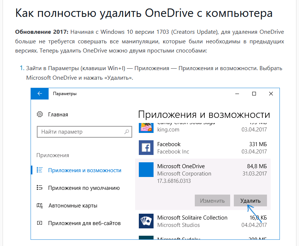The height and width of the screenshot is (246, 299).
Task: Click the Главная gear icon
Action: [40, 115]
